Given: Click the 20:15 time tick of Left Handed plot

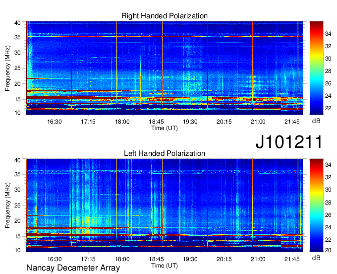Looking at the screenshot, I should 224,259.
